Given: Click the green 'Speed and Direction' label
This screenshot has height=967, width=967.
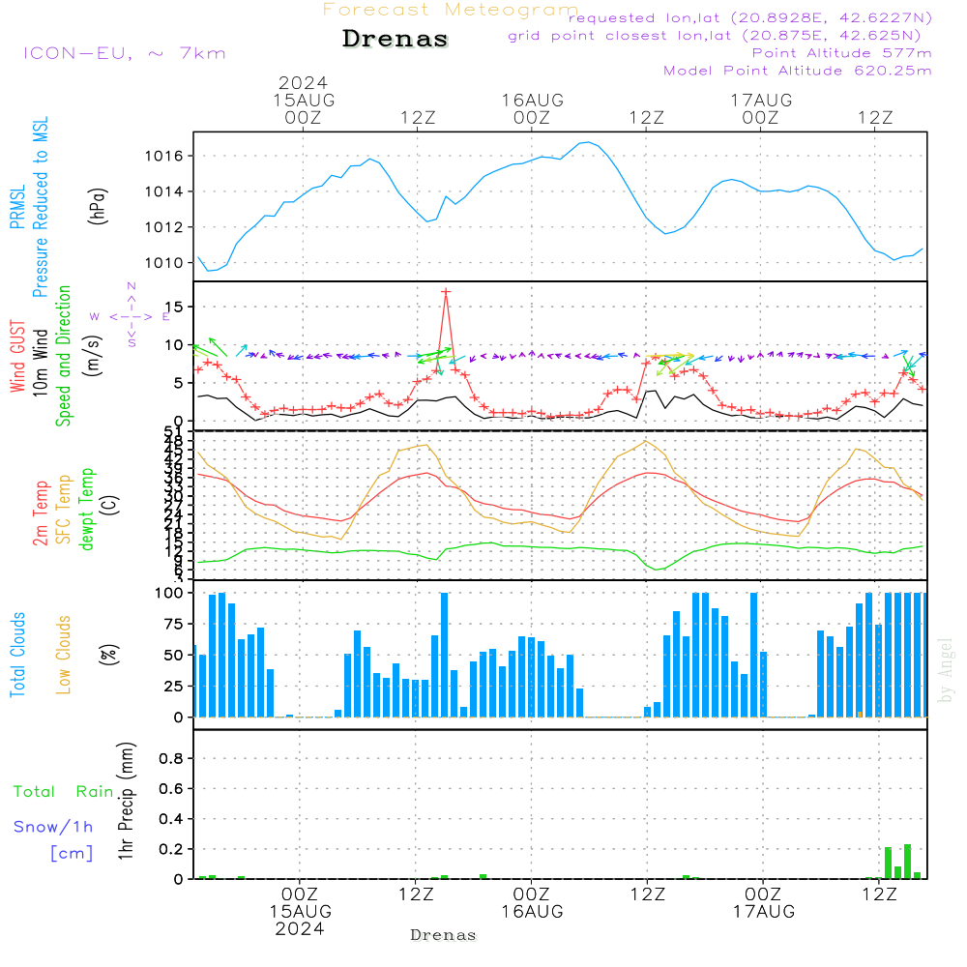Looking at the screenshot, I should click(63, 356).
